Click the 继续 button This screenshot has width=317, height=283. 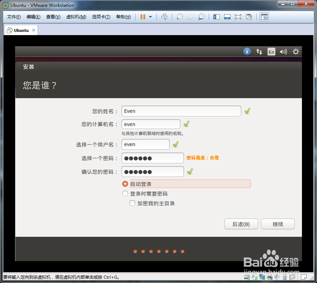click(278, 224)
